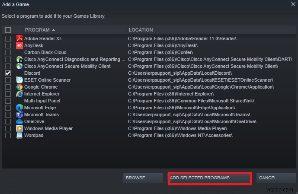Uncheck the Discord checkbox
This screenshot has height=194, width=298.
(x=8, y=73)
